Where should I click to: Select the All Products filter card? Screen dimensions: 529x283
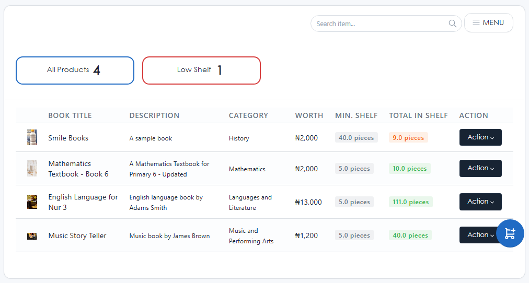[x=75, y=70]
